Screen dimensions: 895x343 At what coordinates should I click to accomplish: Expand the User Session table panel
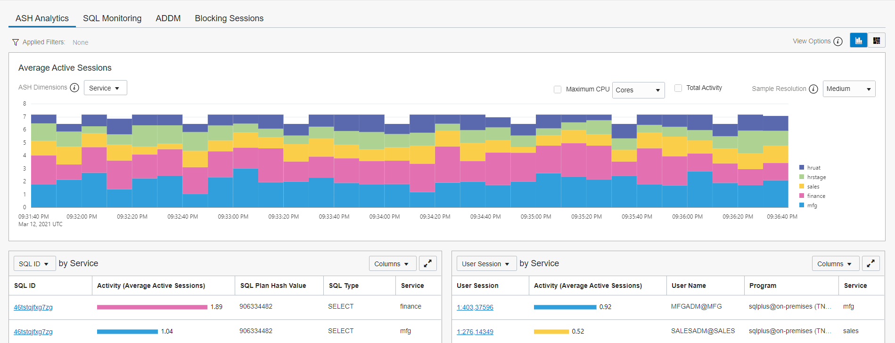point(870,264)
